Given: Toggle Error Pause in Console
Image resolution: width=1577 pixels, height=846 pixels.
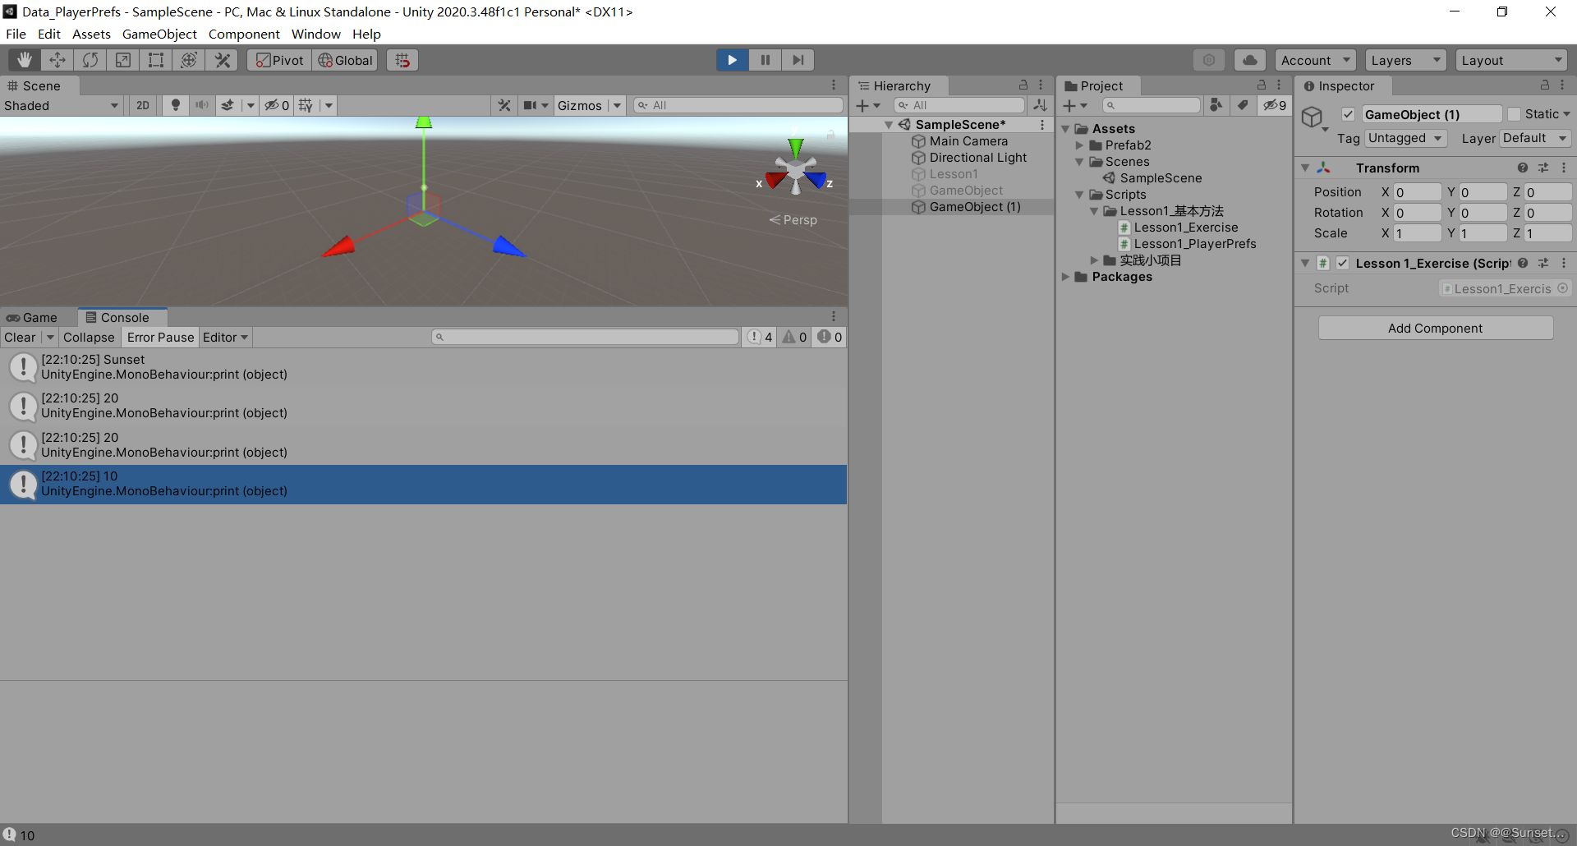Looking at the screenshot, I should tap(160, 337).
